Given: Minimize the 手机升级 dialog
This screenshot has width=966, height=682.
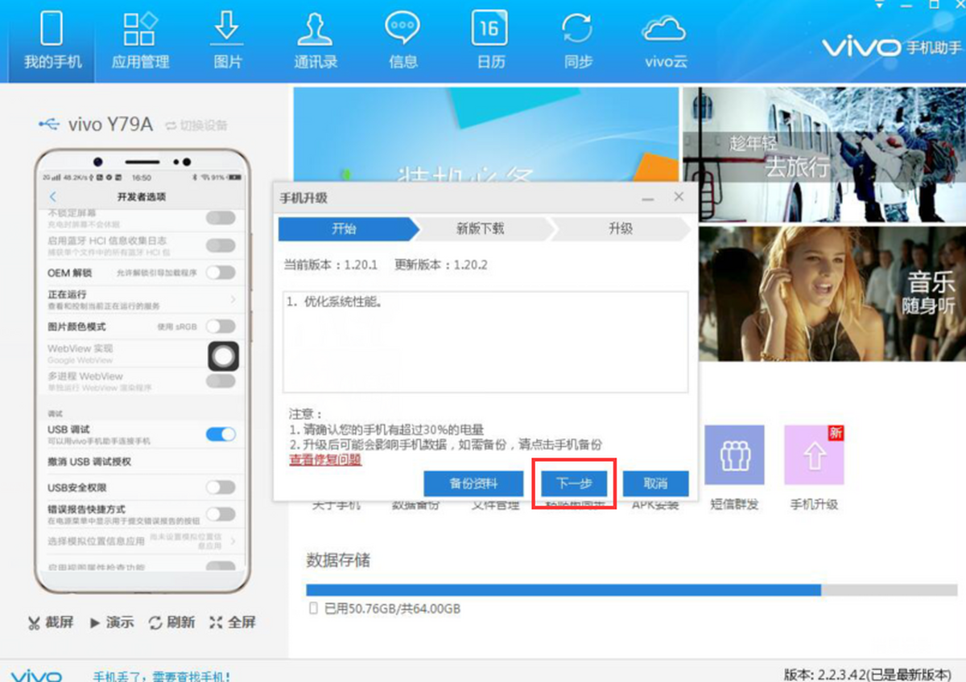Looking at the screenshot, I should pyautogui.click(x=647, y=198).
